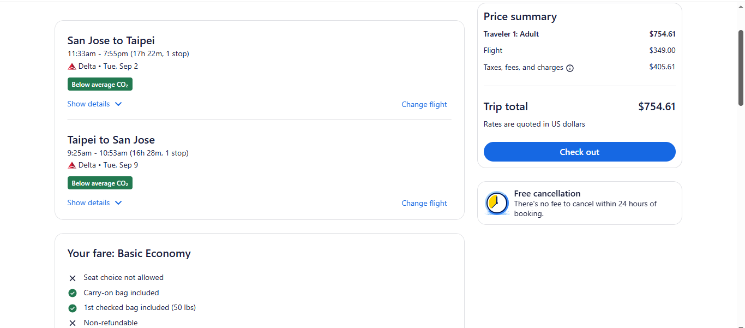
Task: Expand Show details for the San Jose to Taipei flight
Action: coord(95,104)
